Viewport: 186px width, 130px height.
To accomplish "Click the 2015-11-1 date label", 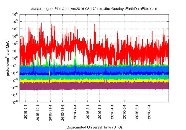I will tap(50, 113).
